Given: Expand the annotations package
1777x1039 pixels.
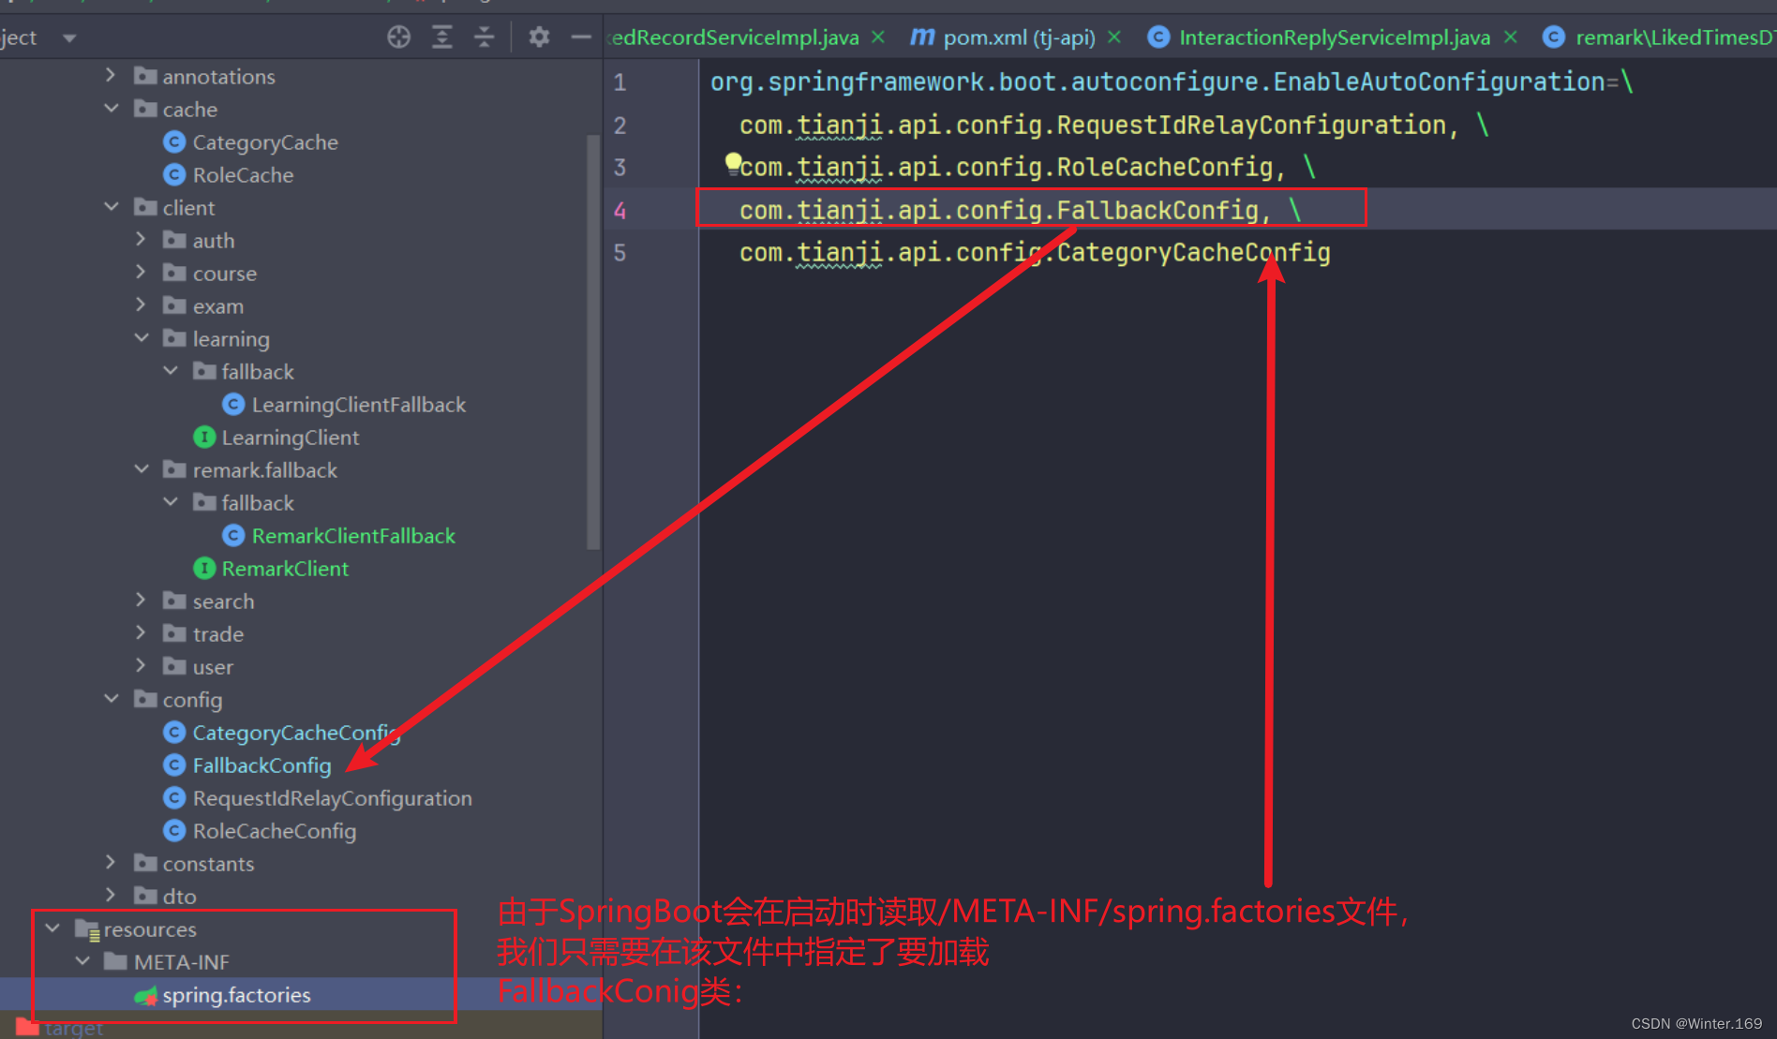Looking at the screenshot, I should [111, 76].
